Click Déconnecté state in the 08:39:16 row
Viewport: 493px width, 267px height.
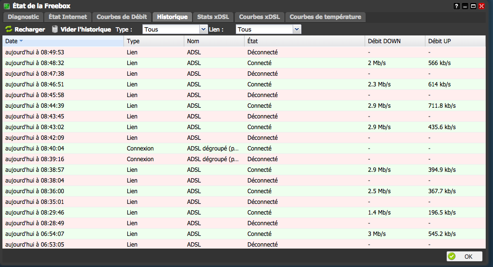pos(263,159)
